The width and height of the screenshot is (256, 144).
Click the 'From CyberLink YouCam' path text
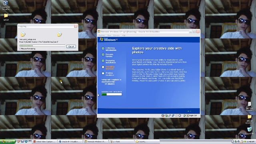click(39, 42)
